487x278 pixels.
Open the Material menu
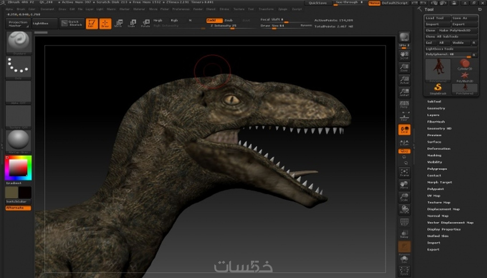[139, 9]
